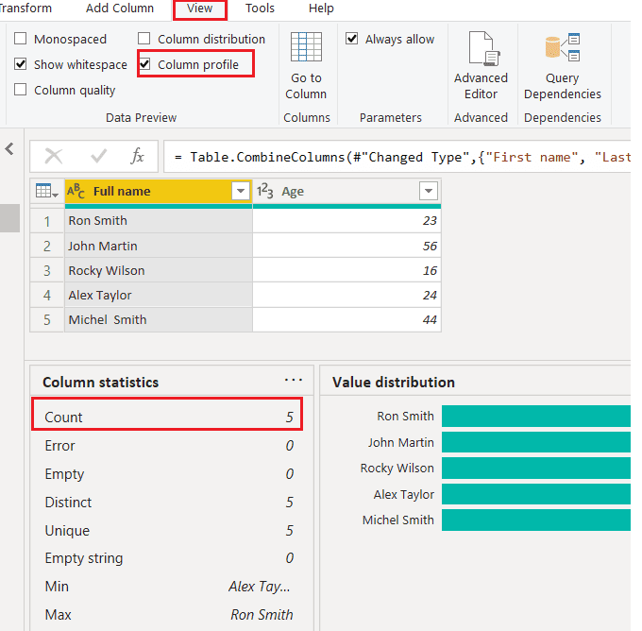The width and height of the screenshot is (642, 631).
Task: Click the Distinct statistic row
Action: 169,502
